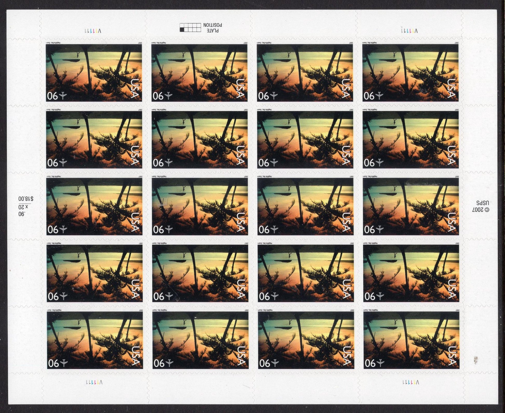This screenshot has height=413, width=505.
Task: Click the plate position grid diagram
Action: point(190,27)
